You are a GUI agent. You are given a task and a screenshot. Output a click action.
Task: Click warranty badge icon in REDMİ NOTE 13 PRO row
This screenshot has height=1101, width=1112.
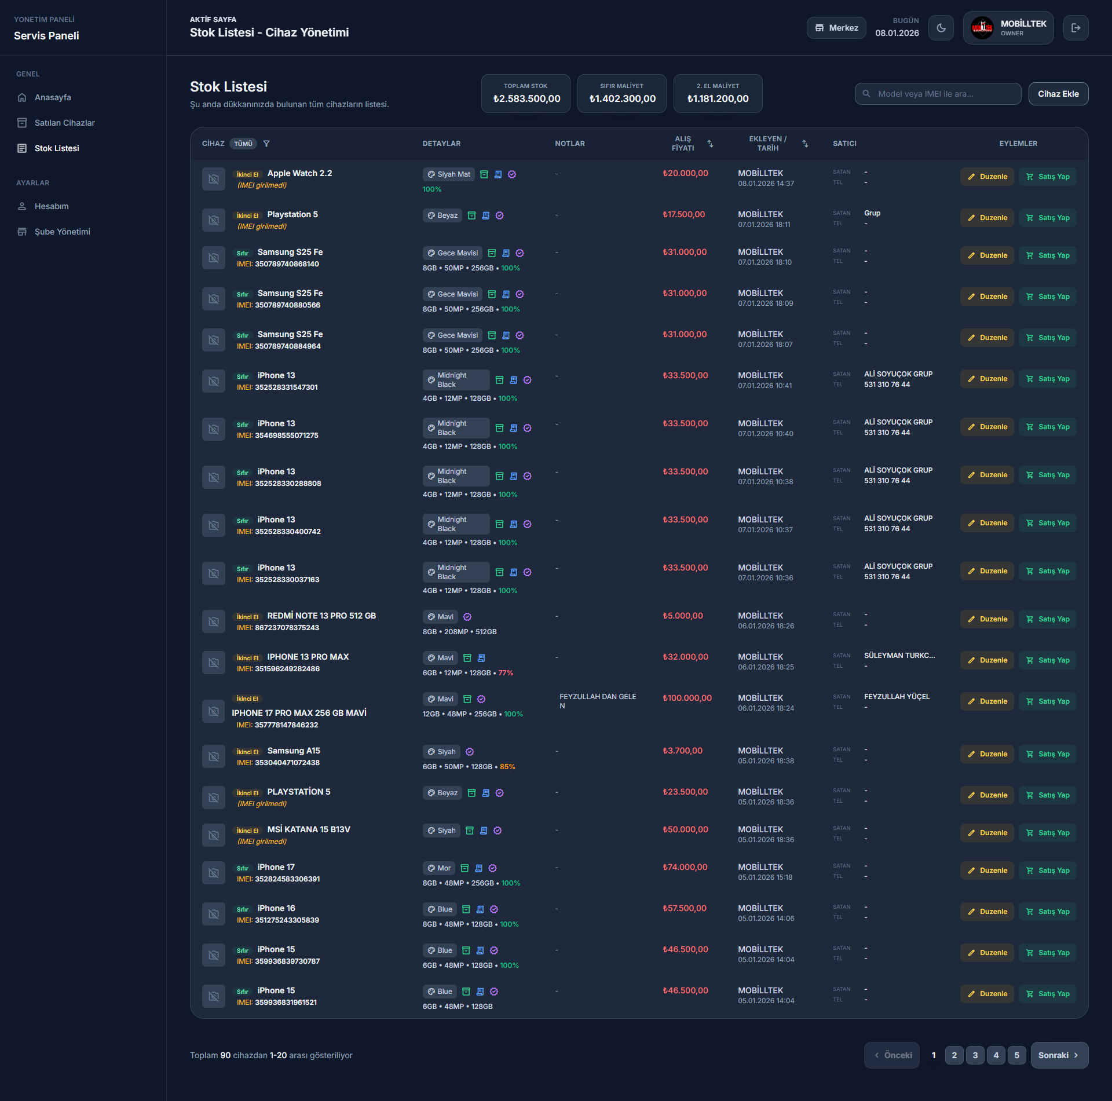[x=467, y=617]
